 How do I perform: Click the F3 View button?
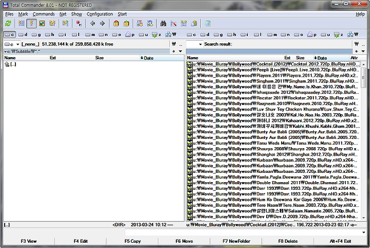click(29, 241)
